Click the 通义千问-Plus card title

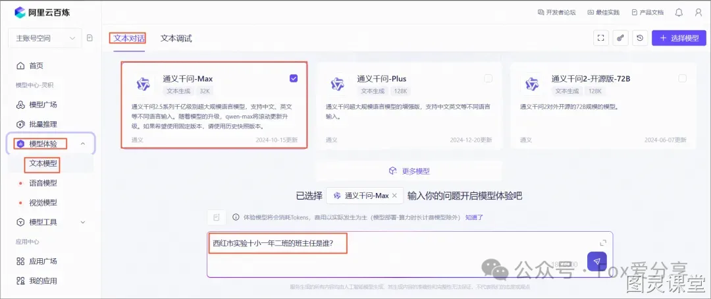pos(381,79)
